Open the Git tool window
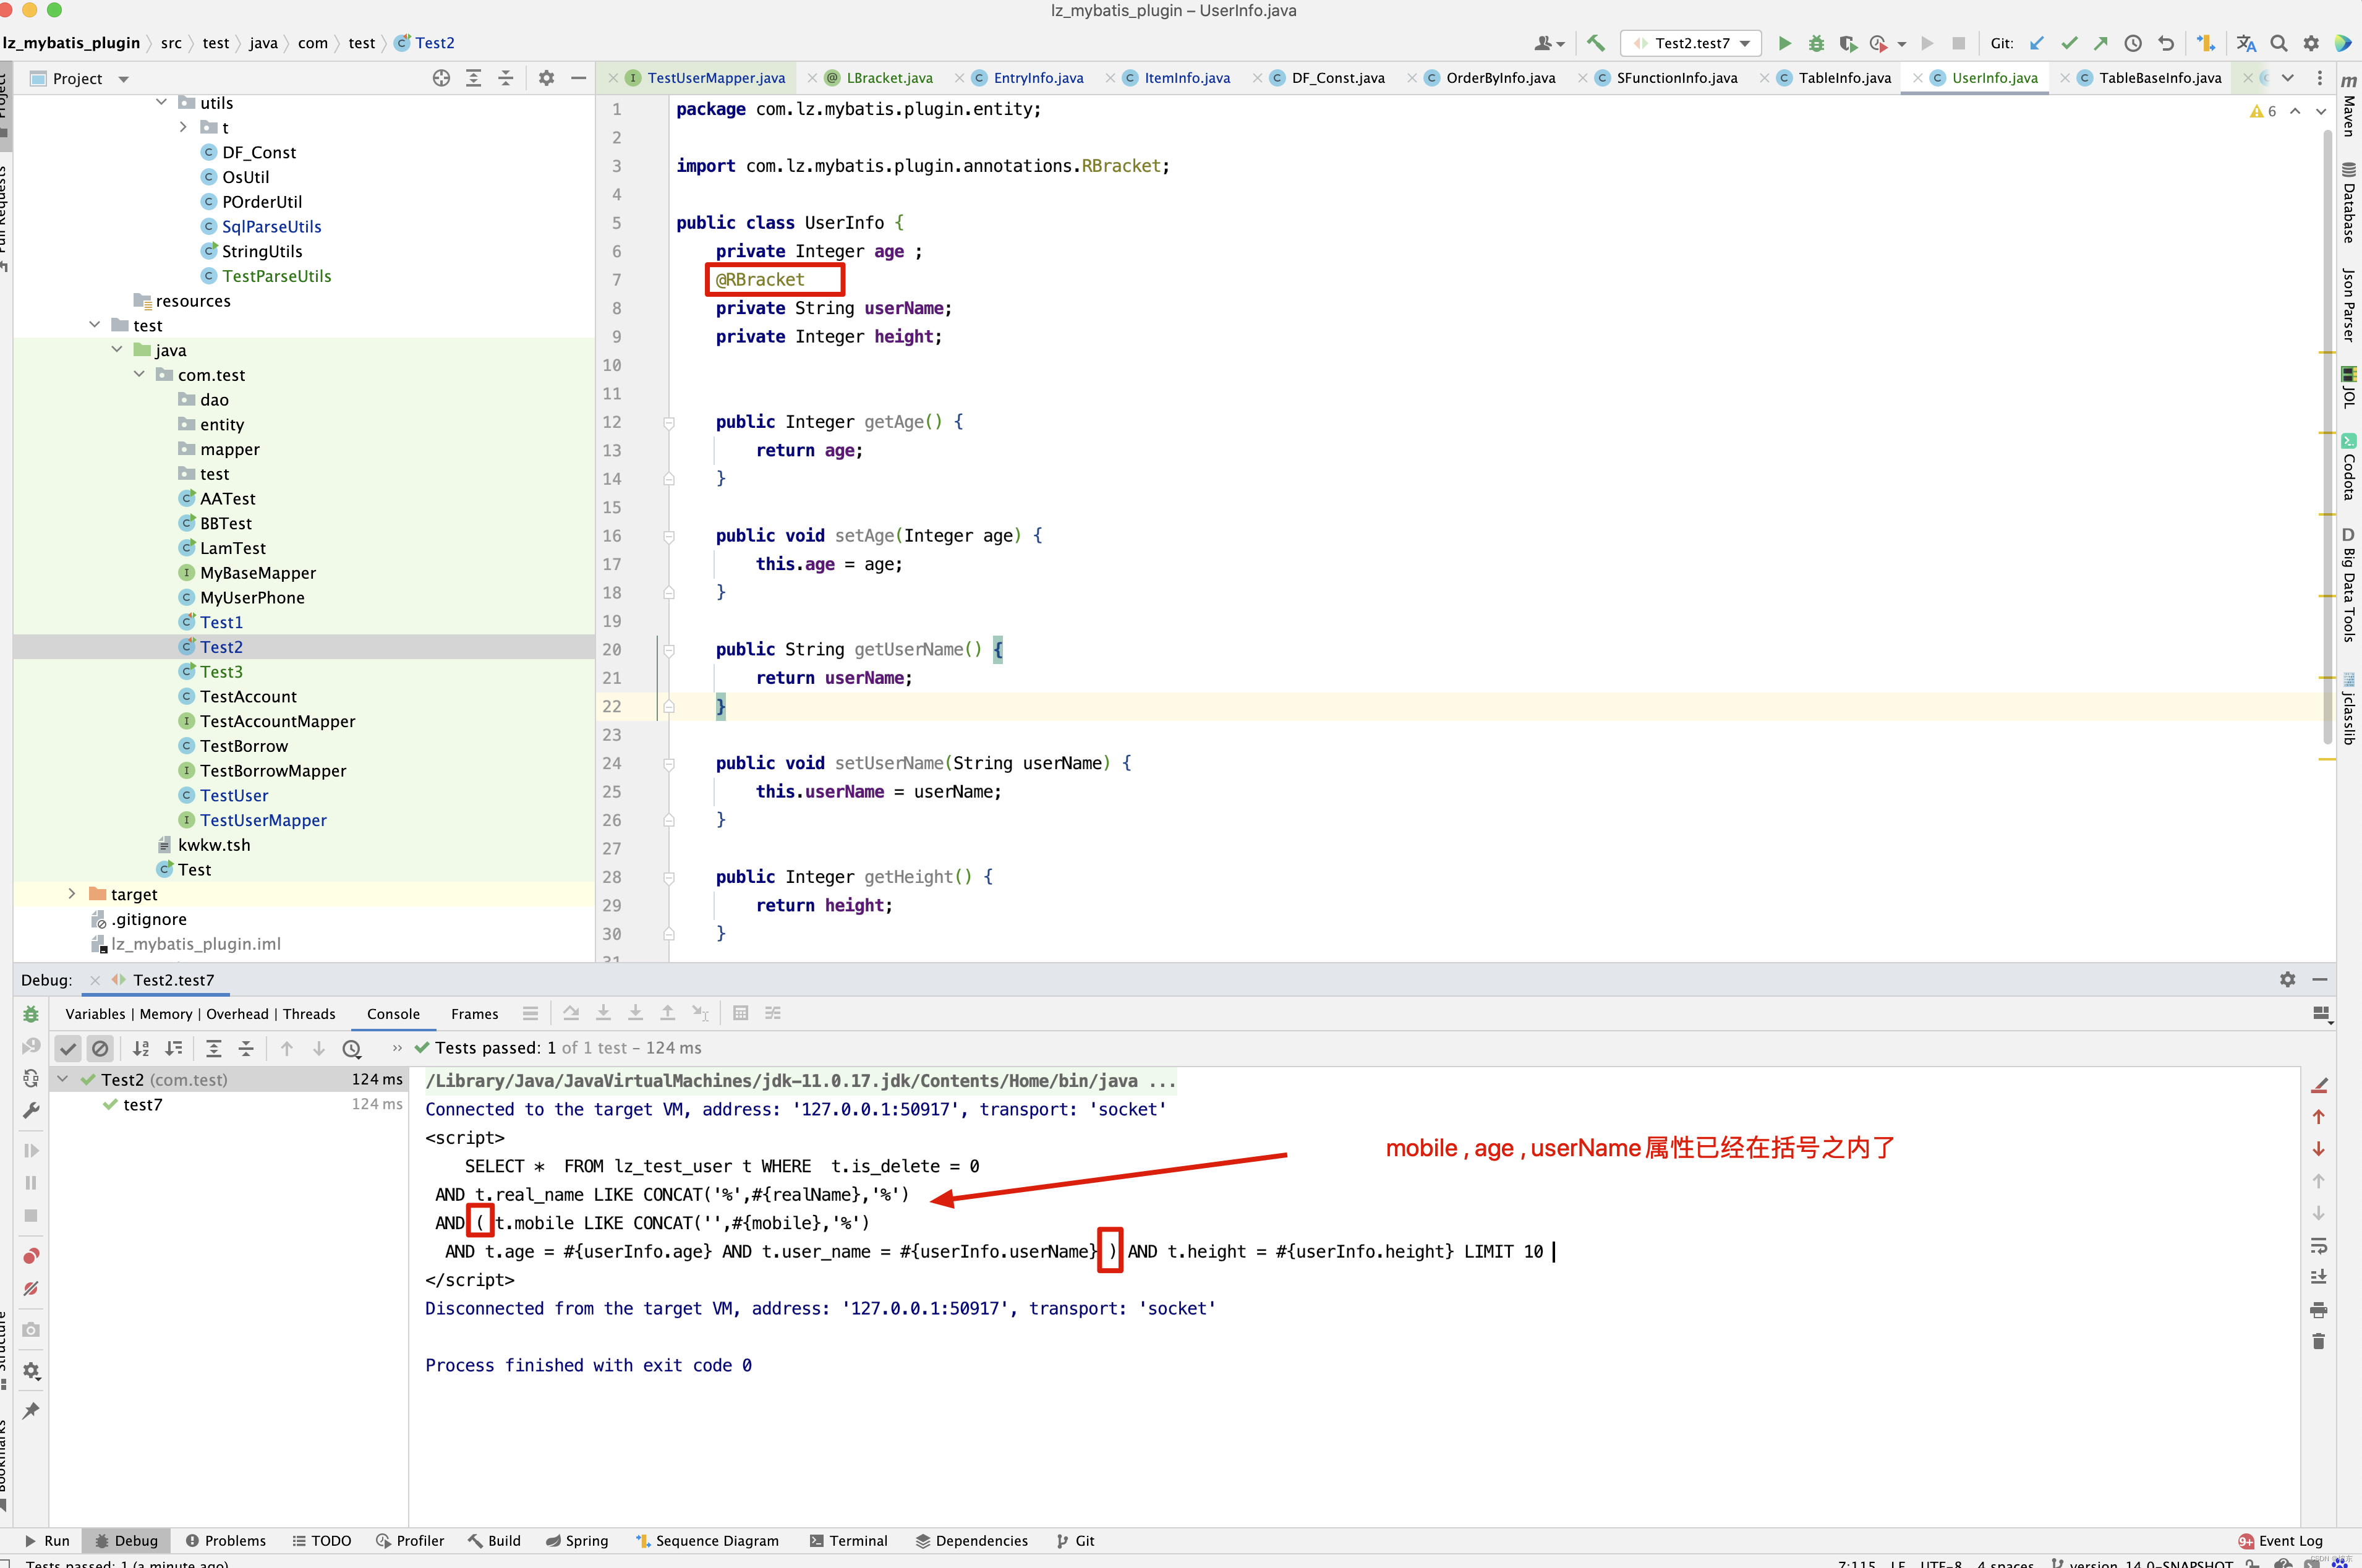The width and height of the screenshot is (2362, 1568). pyautogui.click(x=1076, y=1541)
